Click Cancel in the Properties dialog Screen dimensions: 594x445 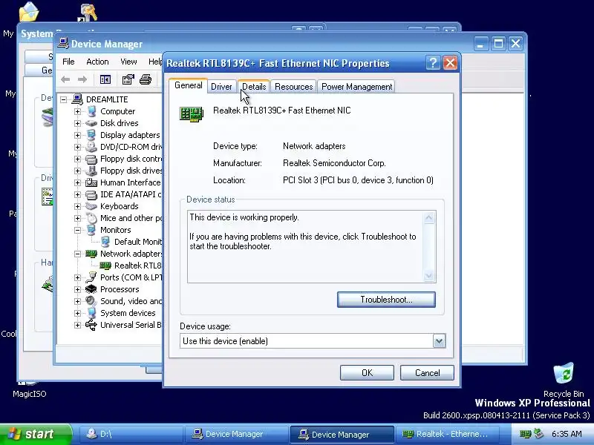pos(427,373)
